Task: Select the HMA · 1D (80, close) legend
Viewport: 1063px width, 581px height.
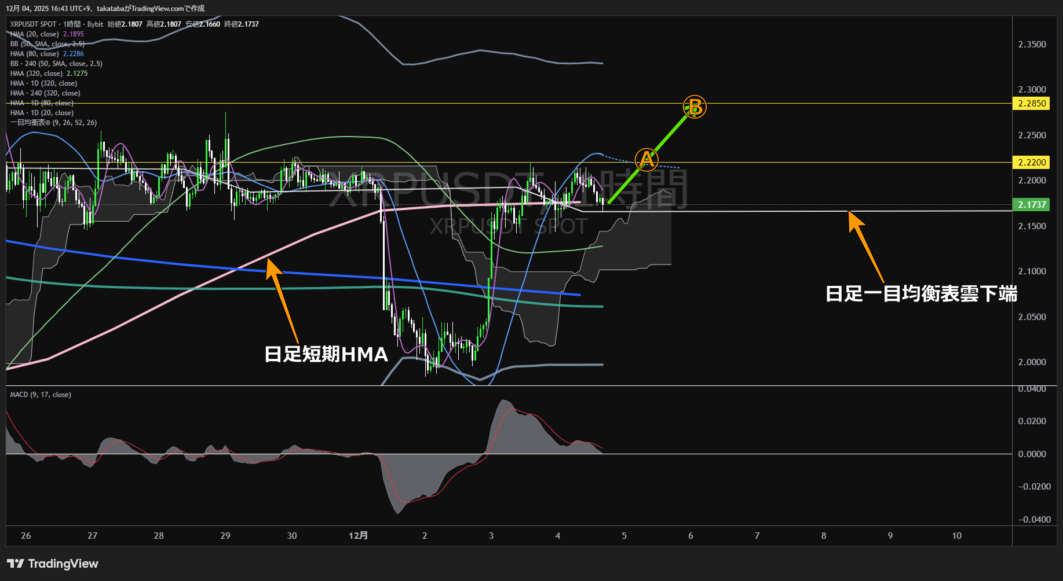Action: click(42, 103)
